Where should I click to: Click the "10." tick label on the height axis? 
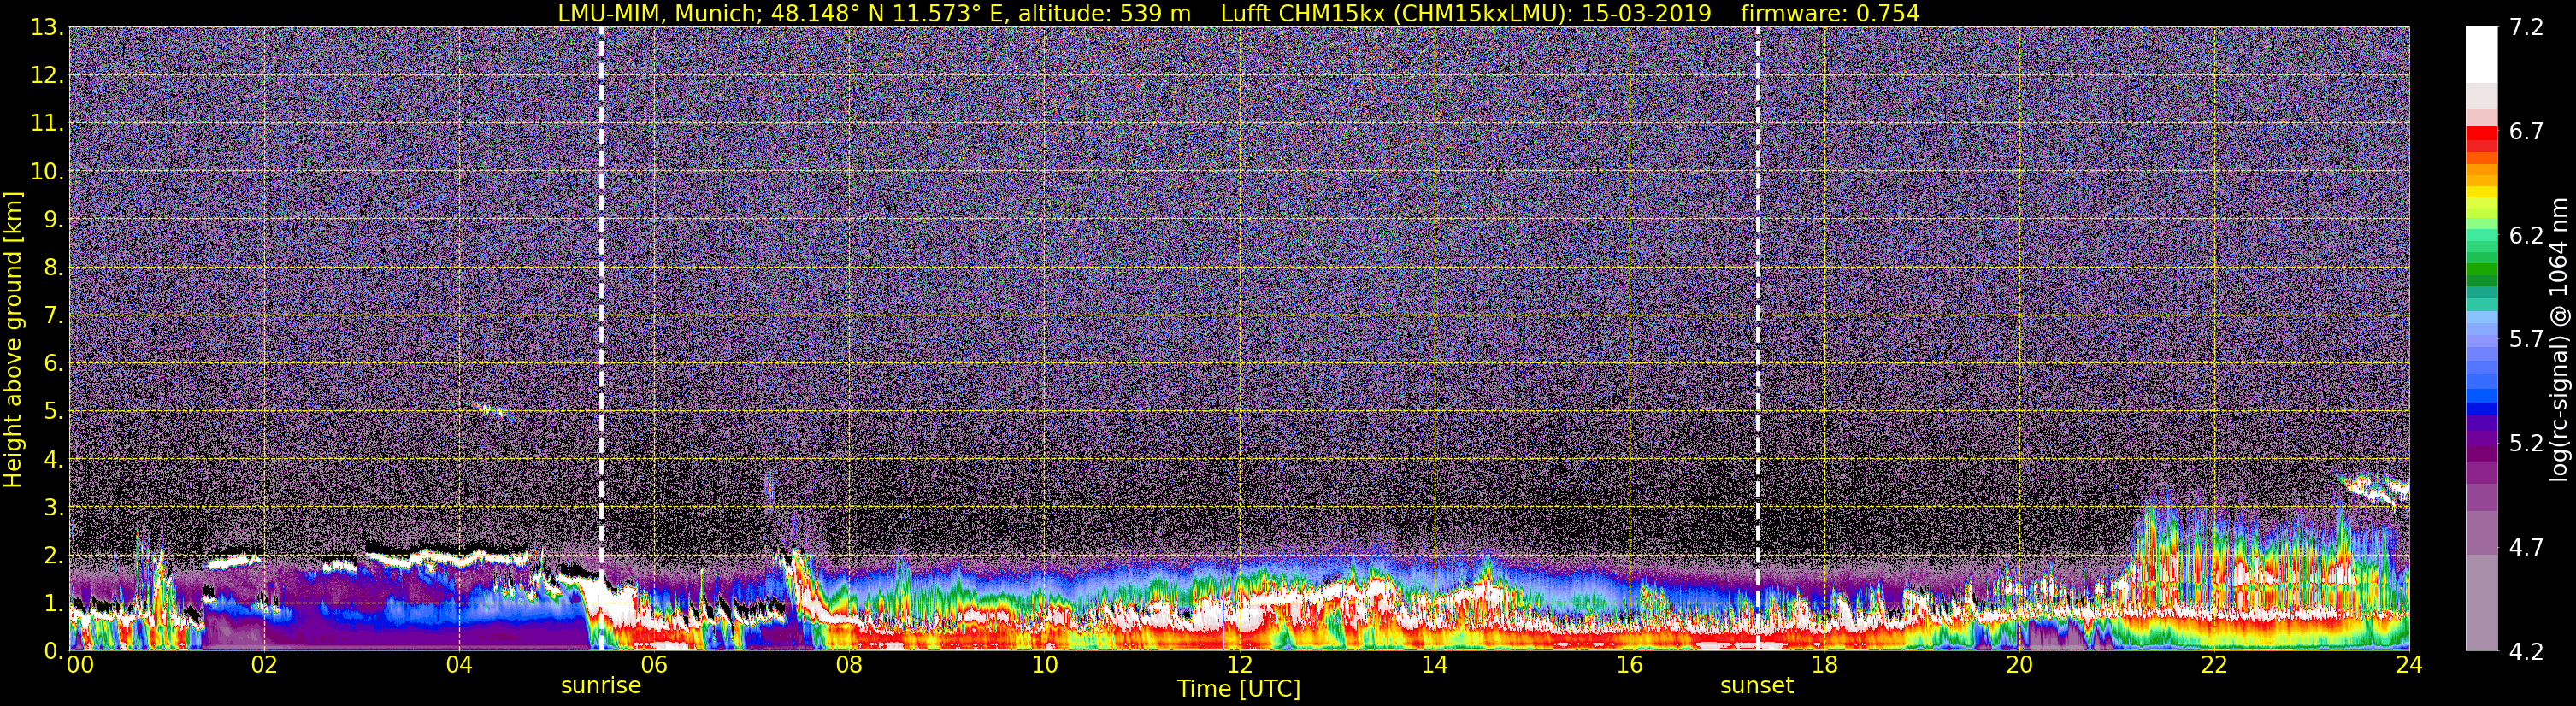[x=47, y=171]
